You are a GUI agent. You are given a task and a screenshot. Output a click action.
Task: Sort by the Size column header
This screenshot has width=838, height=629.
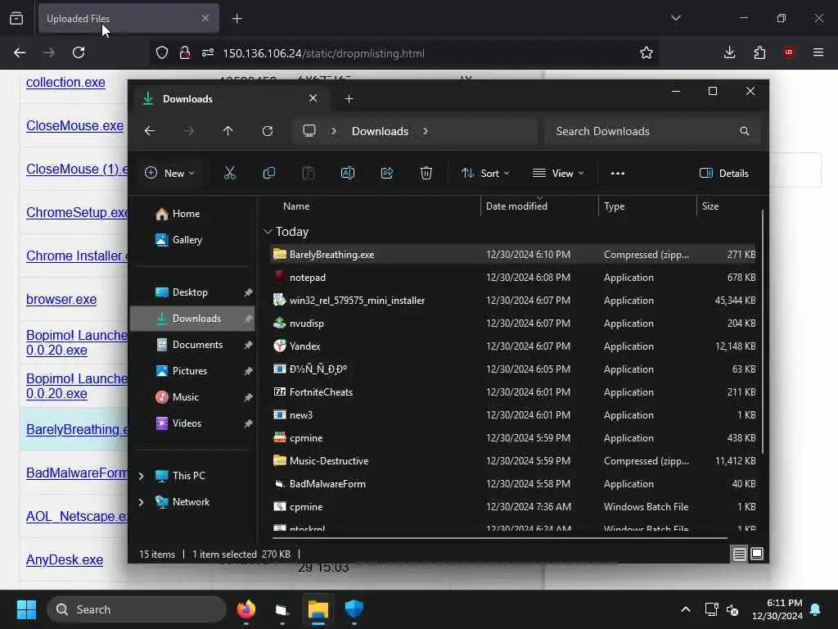(728, 206)
